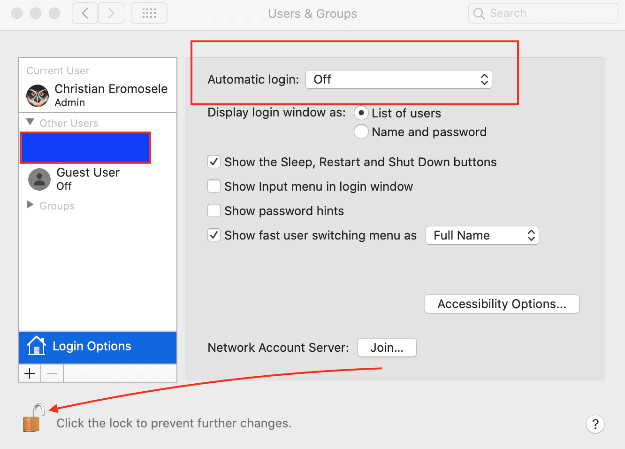The image size is (625, 449).
Task: Click Christian Eromosele's owl avatar
Action: click(38, 96)
